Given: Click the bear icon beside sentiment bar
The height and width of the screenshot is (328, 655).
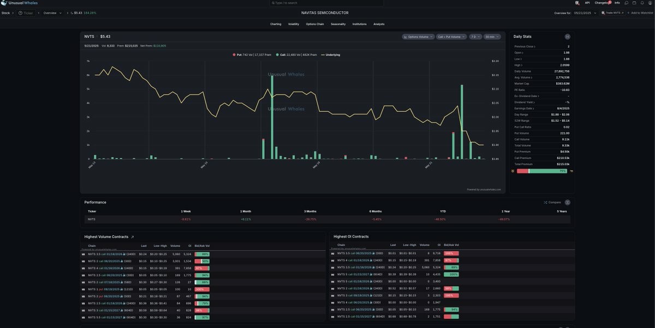Looking at the screenshot, I should pyautogui.click(x=513, y=171).
